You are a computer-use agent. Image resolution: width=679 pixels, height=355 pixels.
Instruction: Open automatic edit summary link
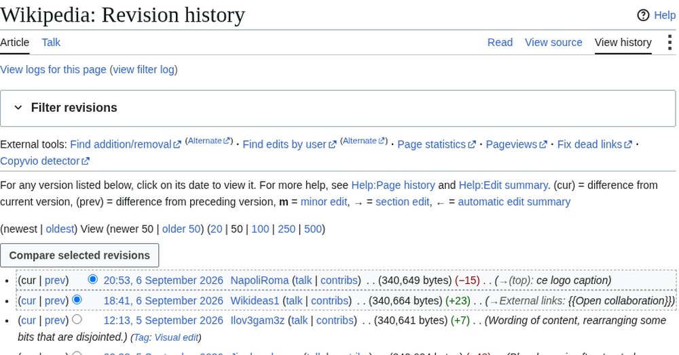[514, 202]
